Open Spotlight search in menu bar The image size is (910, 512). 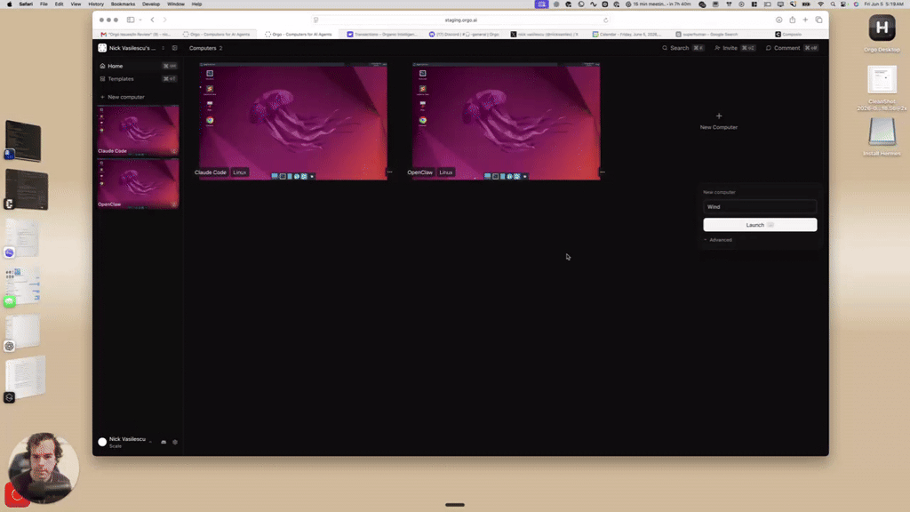pos(833,4)
